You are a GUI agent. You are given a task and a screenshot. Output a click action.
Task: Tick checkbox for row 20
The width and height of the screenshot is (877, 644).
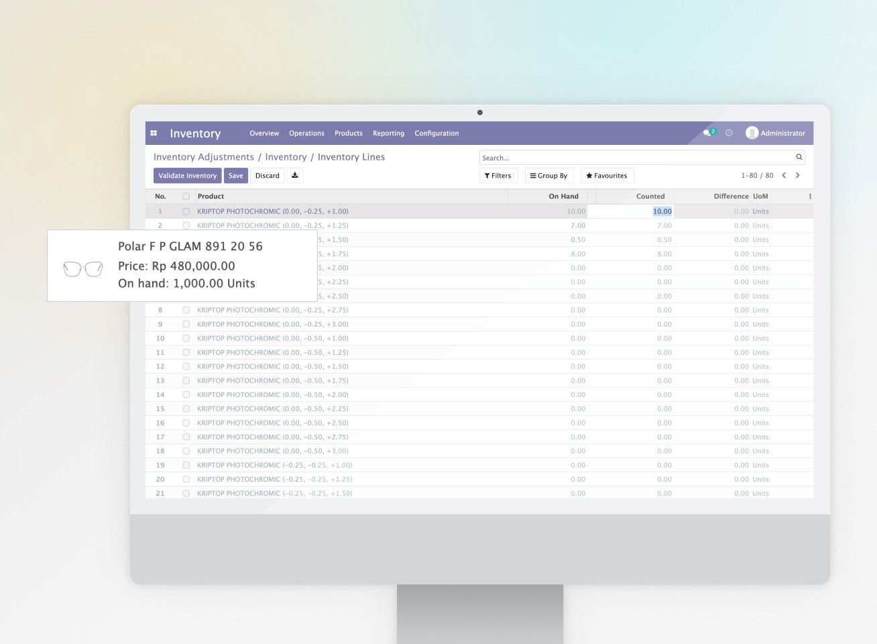[186, 479]
